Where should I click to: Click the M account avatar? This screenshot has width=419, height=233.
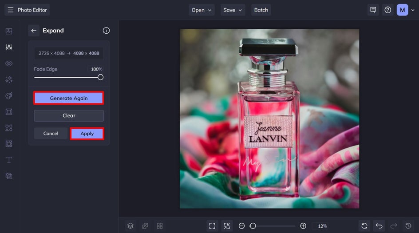pyautogui.click(x=402, y=10)
